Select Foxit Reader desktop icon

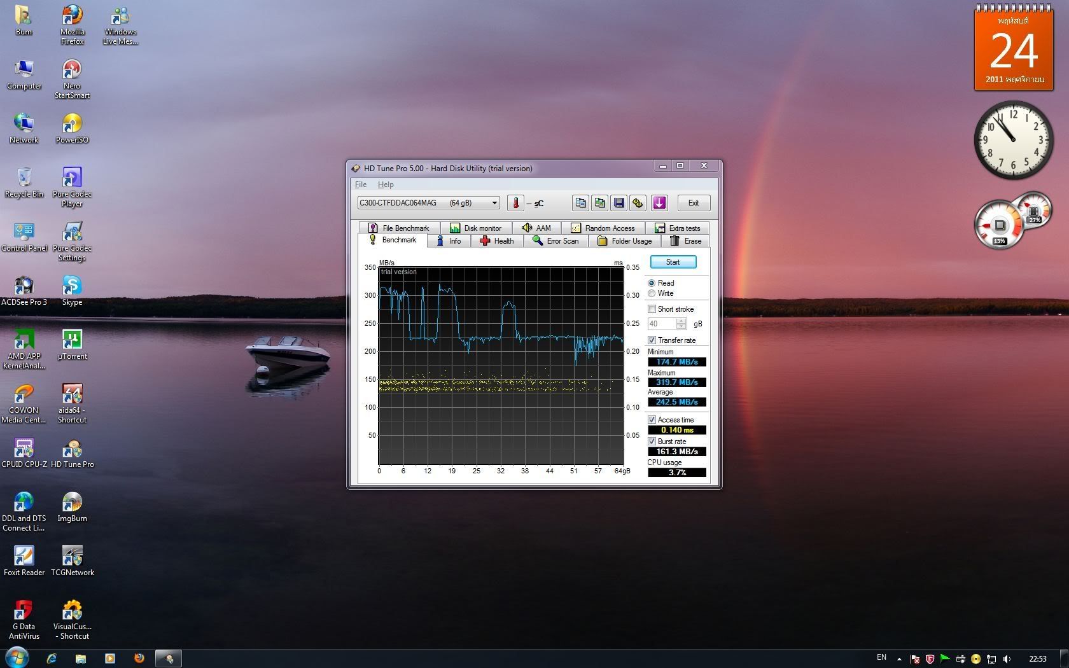click(24, 561)
